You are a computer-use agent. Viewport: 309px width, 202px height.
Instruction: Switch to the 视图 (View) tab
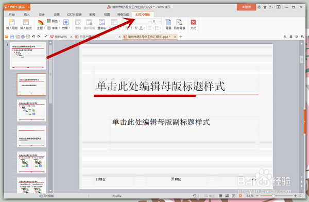[107, 14]
